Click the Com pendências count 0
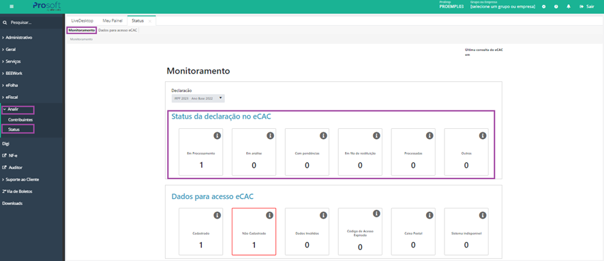The image size is (604, 261). (307, 166)
